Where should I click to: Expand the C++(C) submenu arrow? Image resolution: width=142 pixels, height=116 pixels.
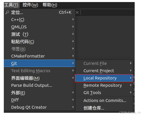[x=73, y=19]
